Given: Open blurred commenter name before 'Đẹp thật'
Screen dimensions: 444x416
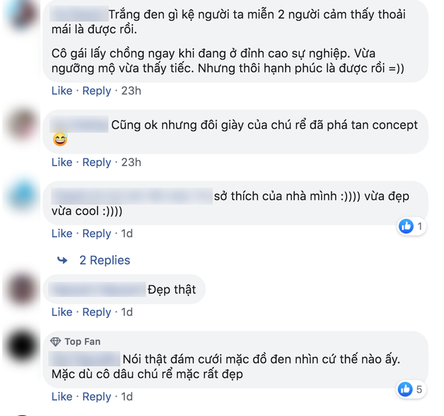Looking at the screenshot, I should [x=97, y=289].
